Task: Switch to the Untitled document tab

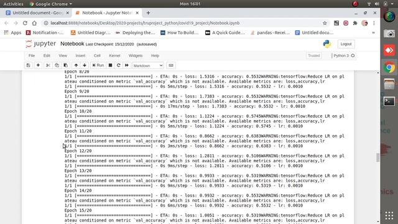Action: pyautogui.click(x=37, y=12)
